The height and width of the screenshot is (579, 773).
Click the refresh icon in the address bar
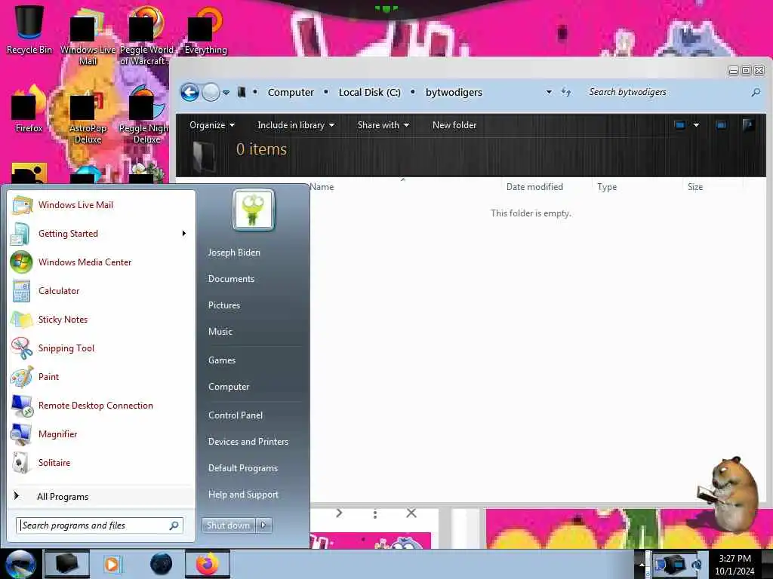coord(566,92)
